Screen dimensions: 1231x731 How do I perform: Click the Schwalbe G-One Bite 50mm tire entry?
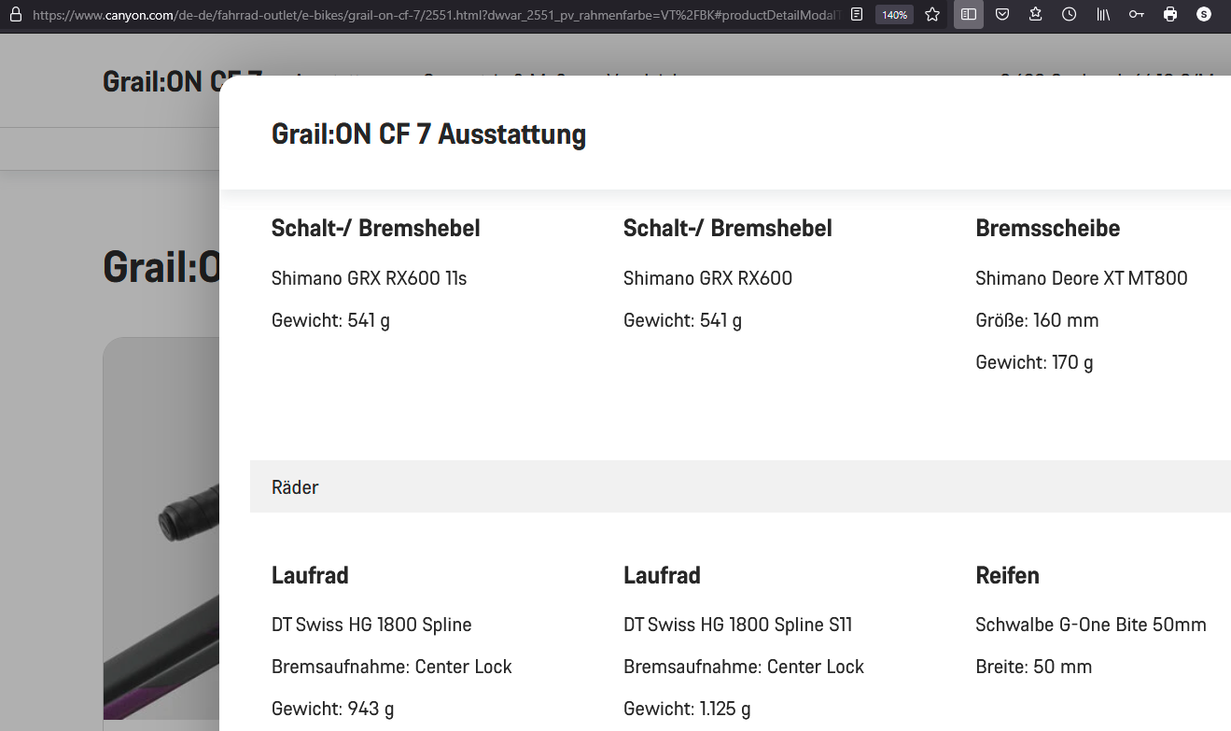pyautogui.click(x=1090, y=625)
